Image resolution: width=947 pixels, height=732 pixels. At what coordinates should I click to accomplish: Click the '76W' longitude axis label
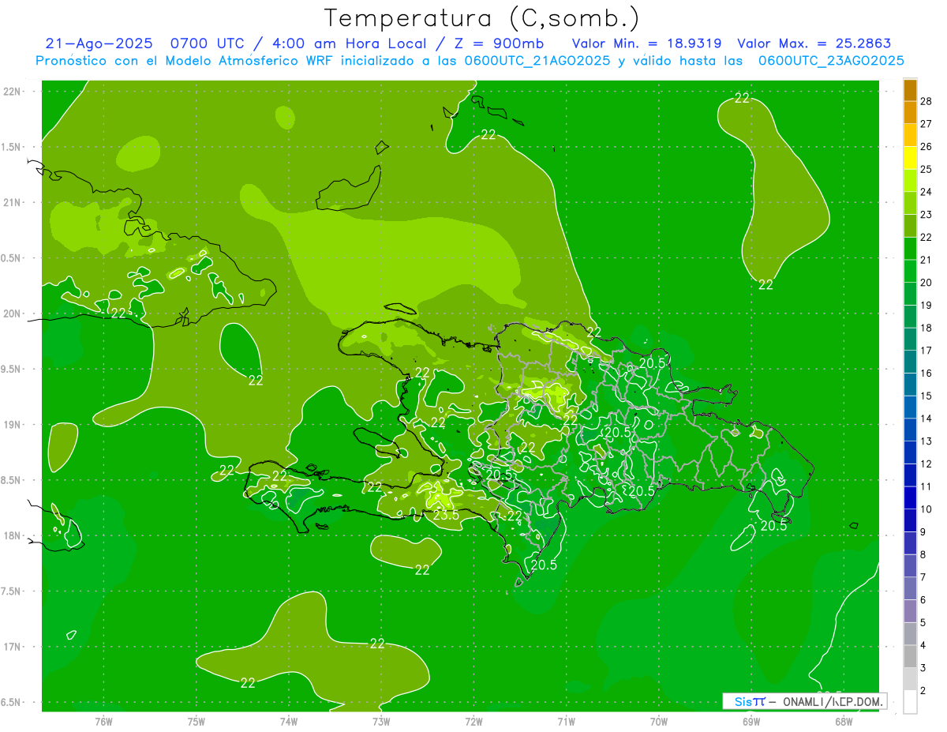pyautogui.click(x=103, y=722)
